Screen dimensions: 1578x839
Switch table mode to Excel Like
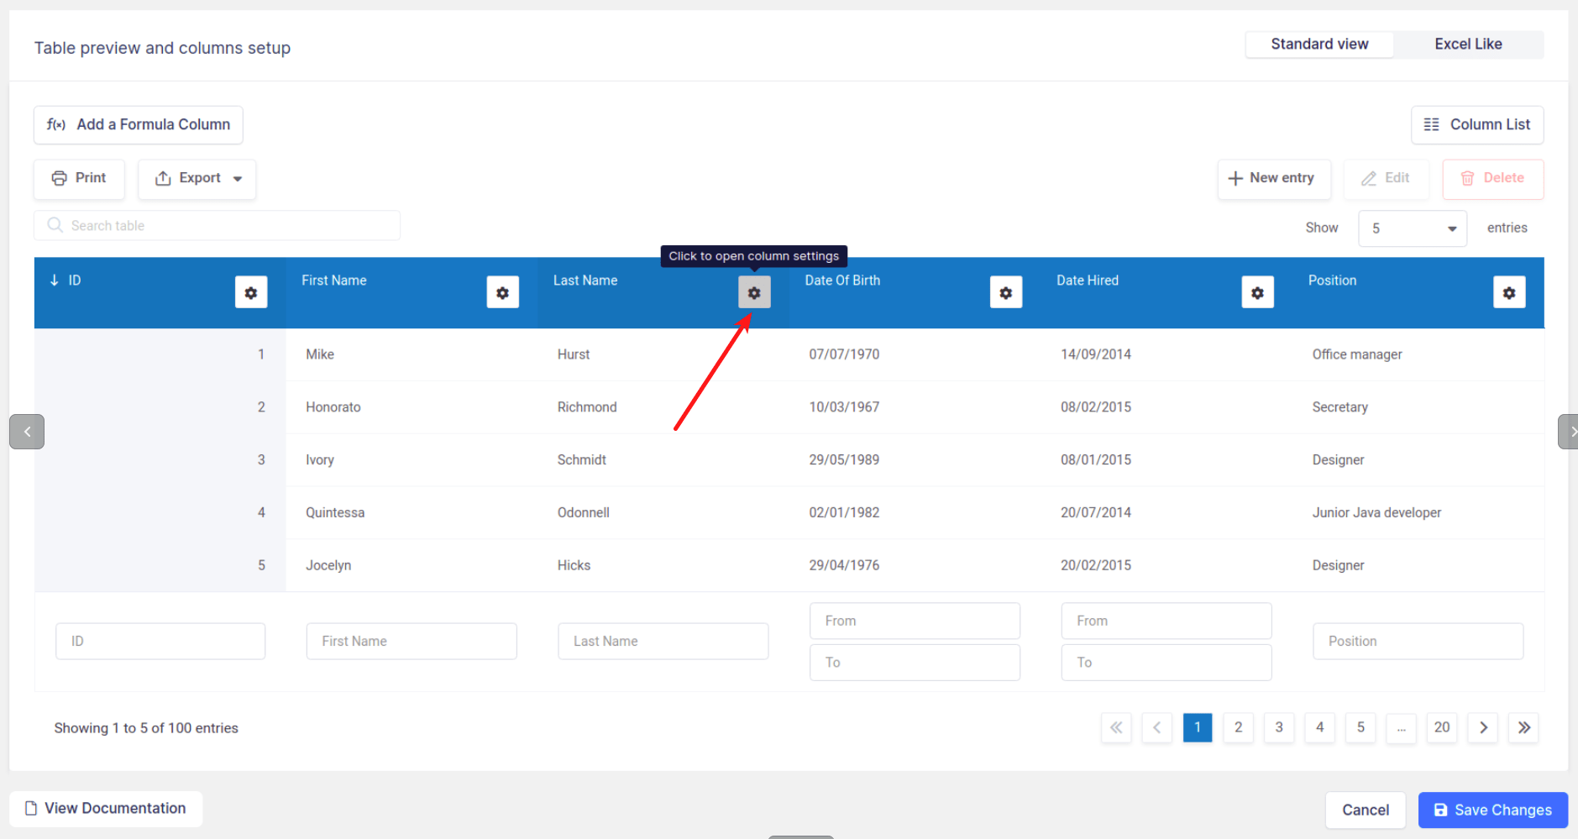(x=1468, y=44)
